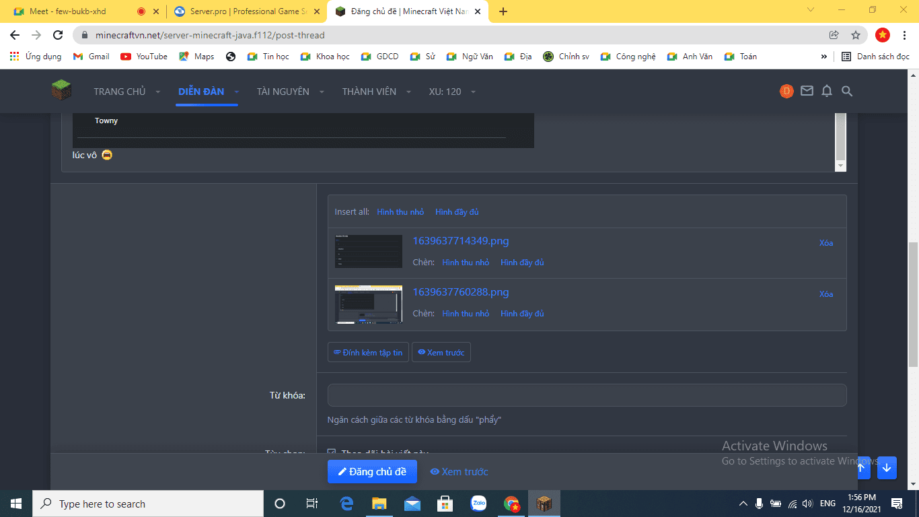Click the Đính kèm tập tin attach button
Image resolution: width=919 pixels, height=517 pixels.
pyautogui.click(x=368, y=352)
